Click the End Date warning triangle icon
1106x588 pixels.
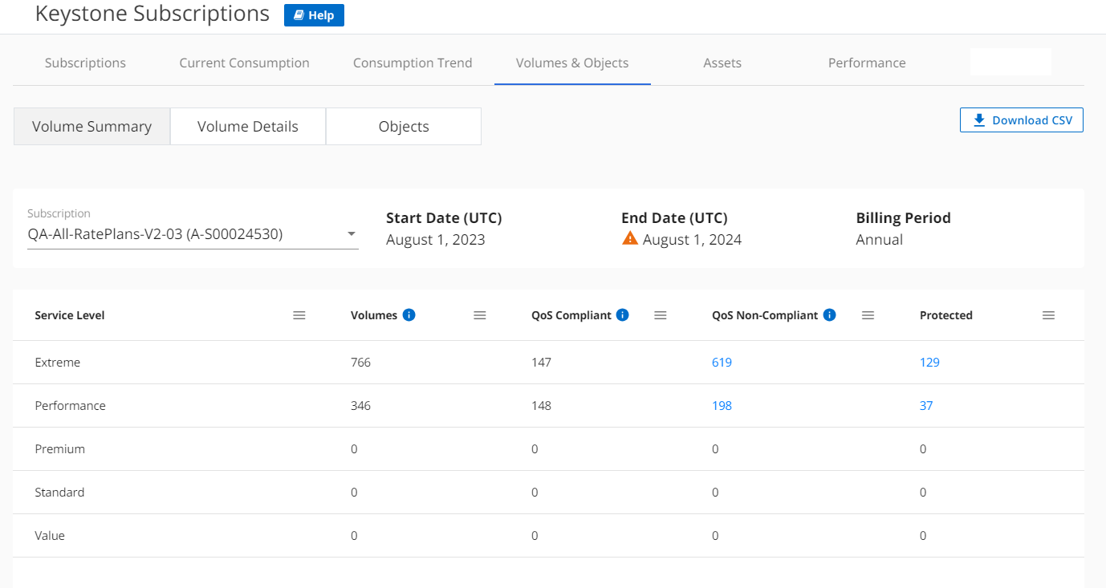click(630, 238)
